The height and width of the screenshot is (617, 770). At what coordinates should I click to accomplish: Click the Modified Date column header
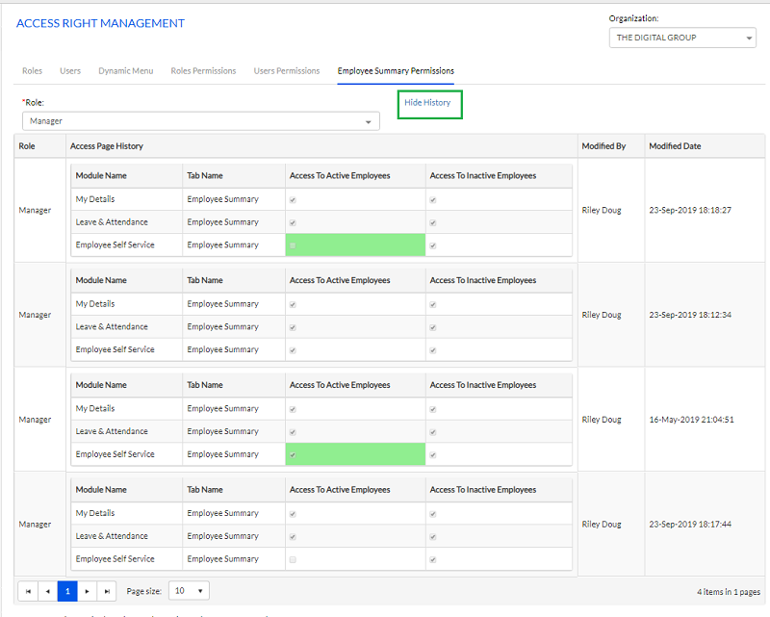[705, 146]
